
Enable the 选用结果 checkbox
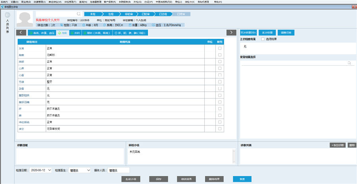(263, 39)
